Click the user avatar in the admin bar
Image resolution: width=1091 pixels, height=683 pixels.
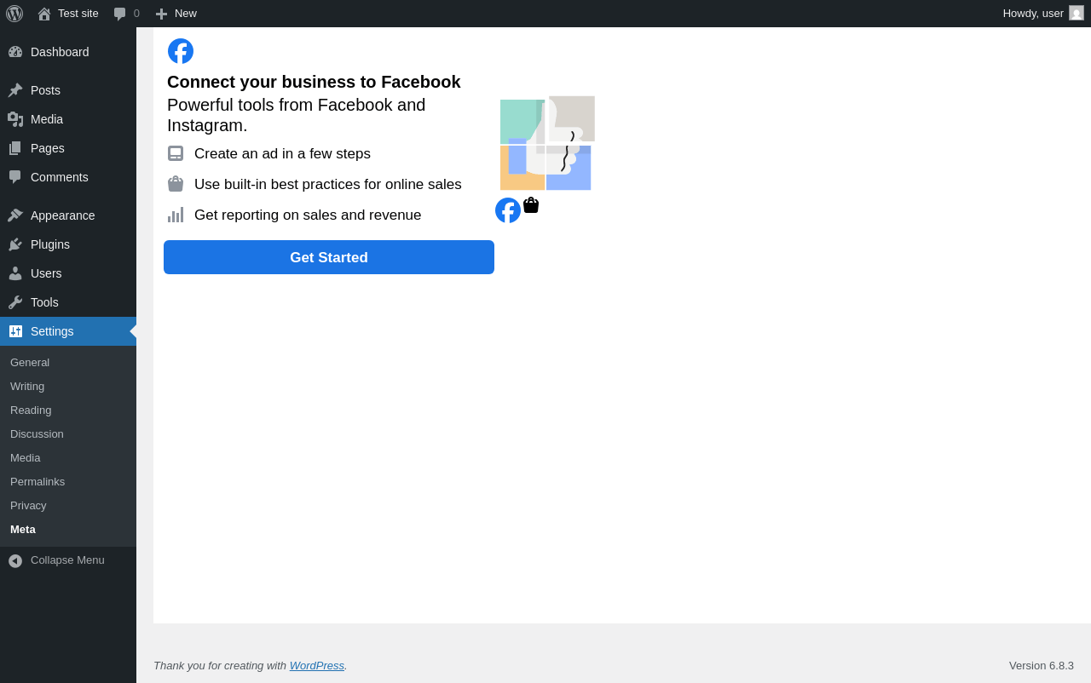[x=1077, y=13]
